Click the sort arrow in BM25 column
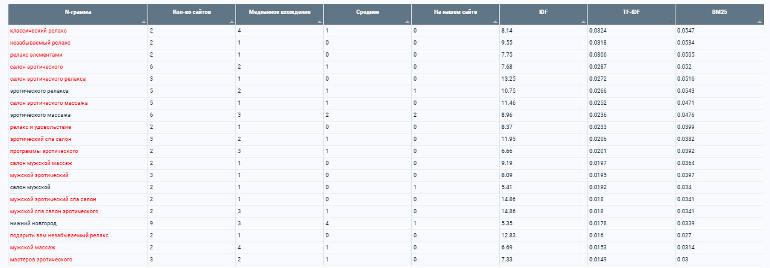The width and height of the screenshot is (770, 268). pos(759,21)
